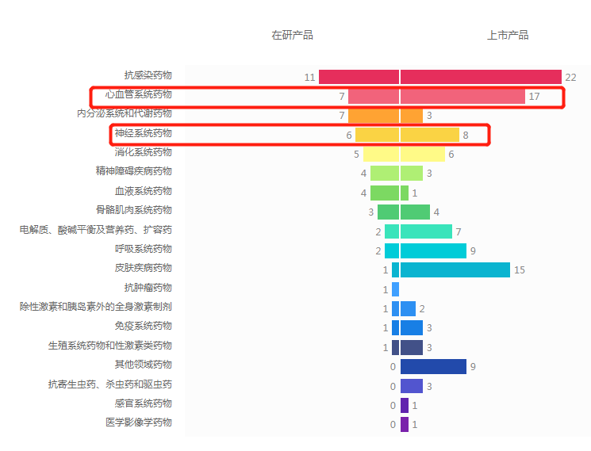591x451 pixels.
Task: Select the orange 内分泌系统和代谢药物 pipeline bar
Action: point(373,116)
